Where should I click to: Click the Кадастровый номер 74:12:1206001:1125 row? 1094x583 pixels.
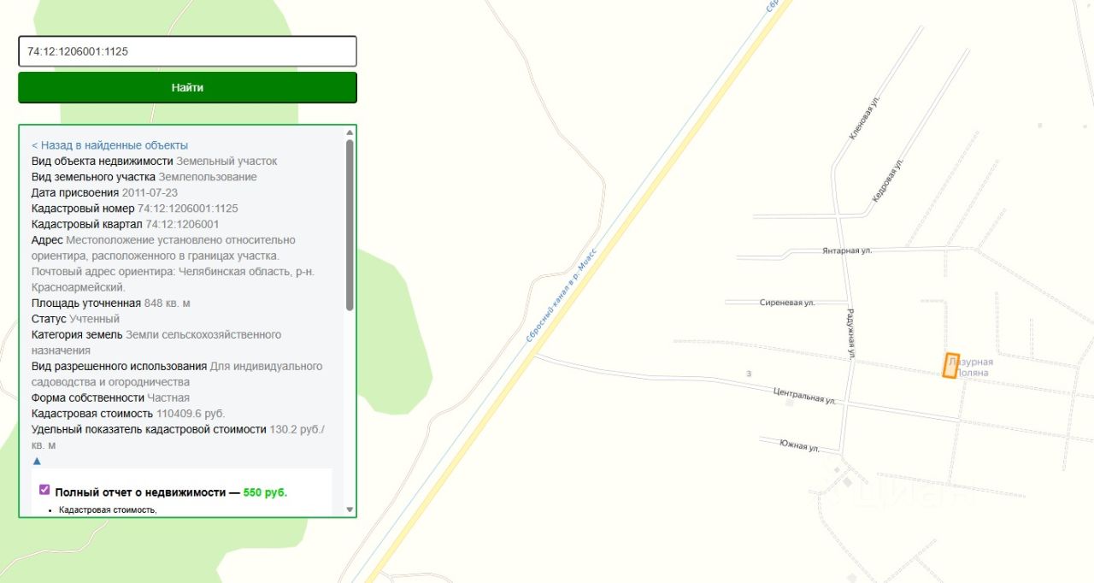pyautogui.click(x=135, y=209)
